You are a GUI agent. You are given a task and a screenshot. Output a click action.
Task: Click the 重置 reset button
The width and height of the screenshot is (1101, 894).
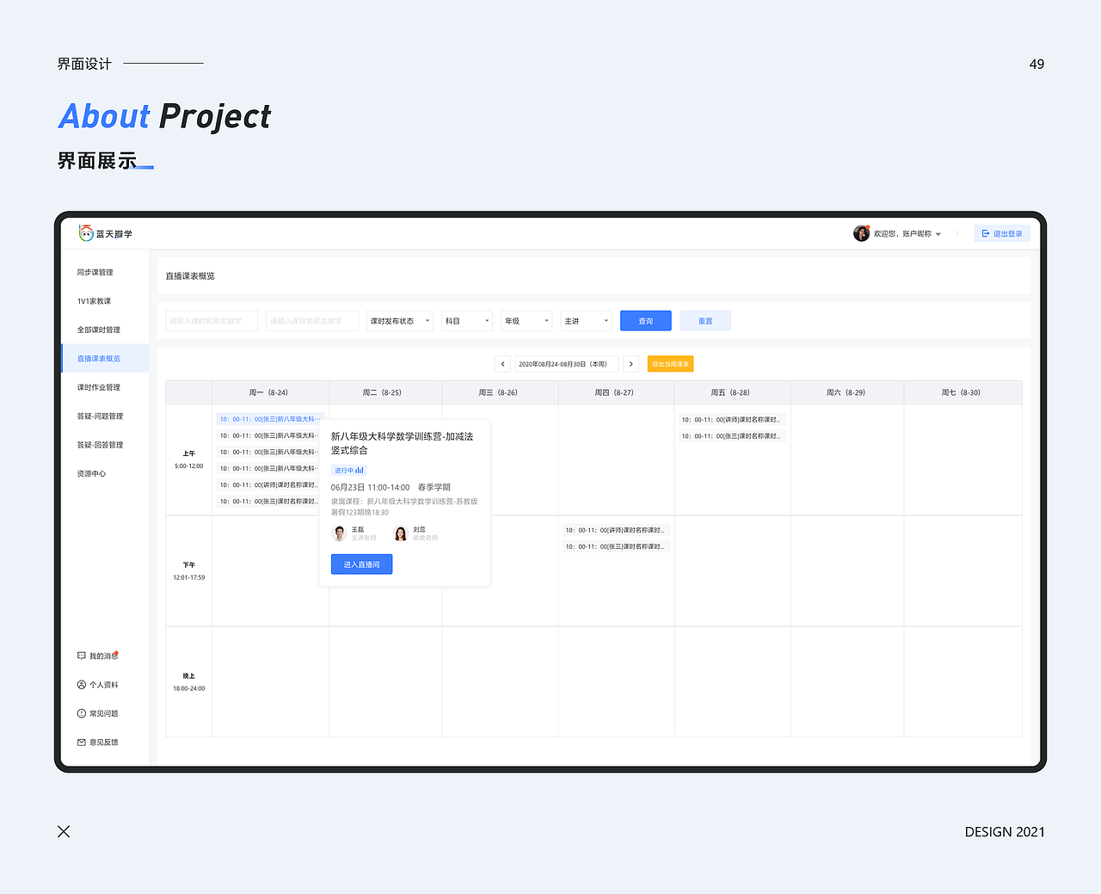coord(705,321)
